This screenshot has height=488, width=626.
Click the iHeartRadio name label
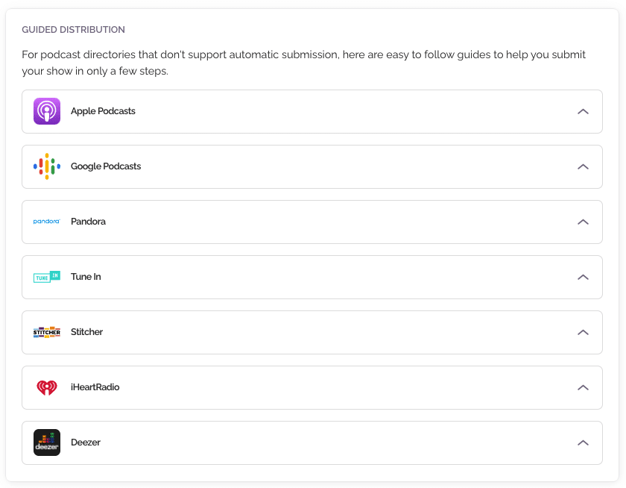(x=95, y=387)
